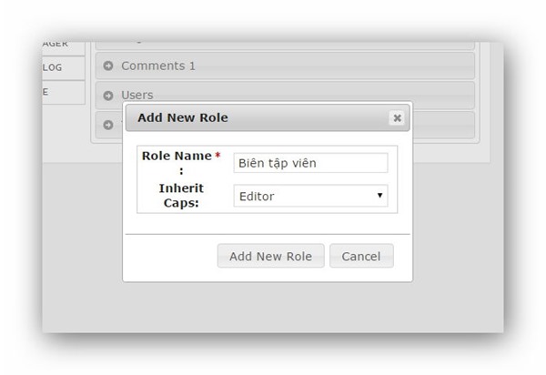The width and height of the screenshot is (546, 375).
Task: Click the Inherit Caps label
Action: pyautogui.click(x=181, y=195)
